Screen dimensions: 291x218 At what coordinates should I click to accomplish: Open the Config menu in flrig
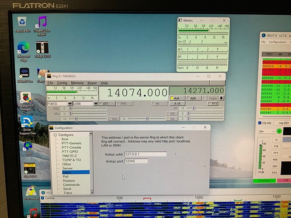(62, 83)
